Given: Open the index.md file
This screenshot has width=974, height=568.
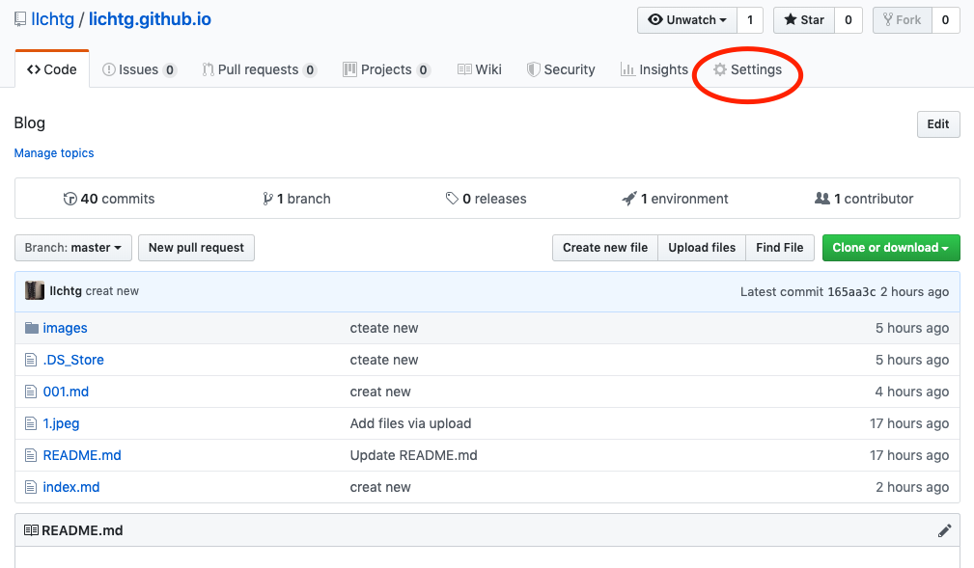Looking at the screenshot, I should point(71,487).
